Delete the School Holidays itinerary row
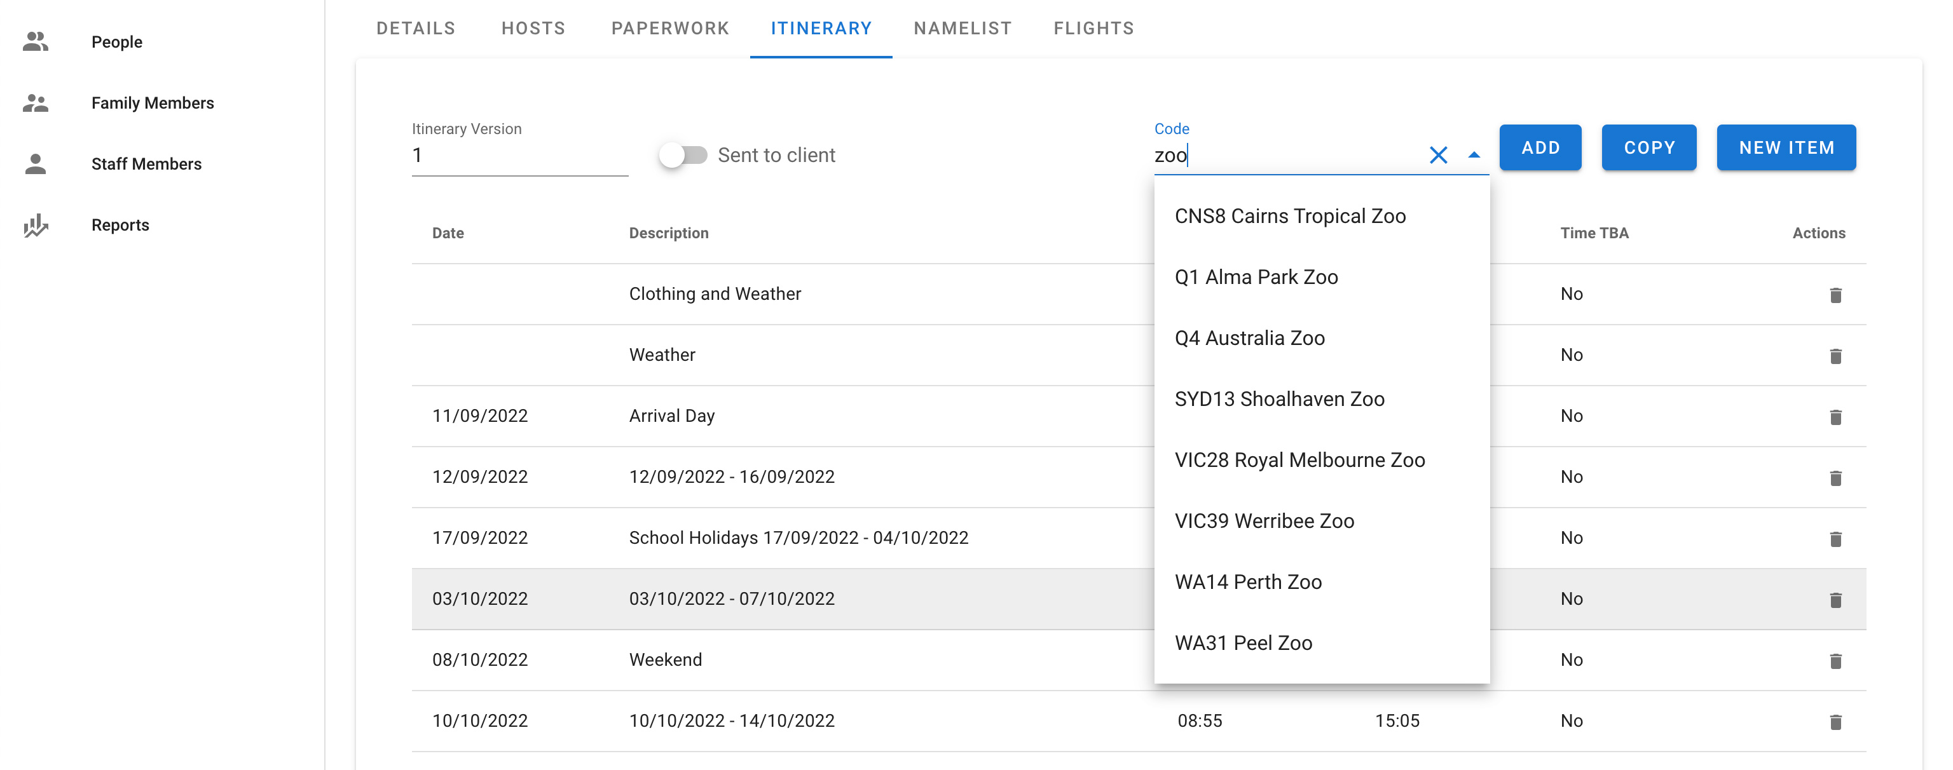 (1835, 539)
